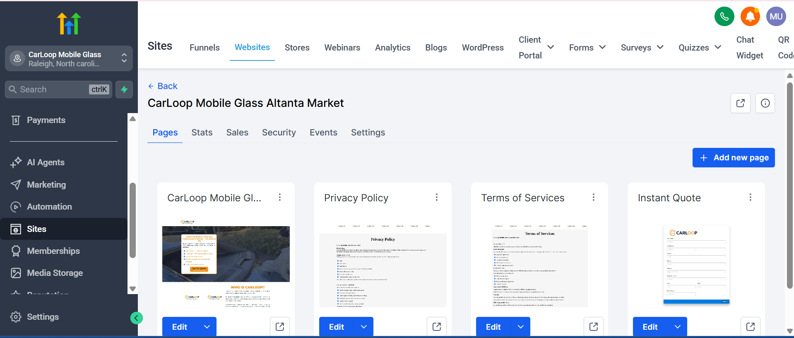
Task: Click the GoHighLevel arrows logo
Action: [69, 24]
